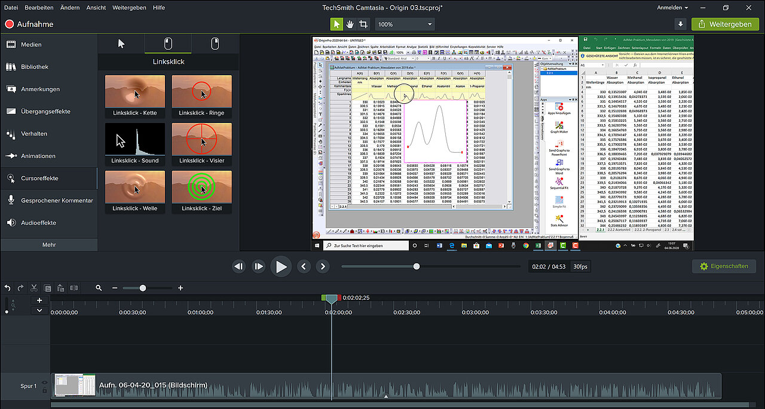The height and width of the screenshot is (409, 765).
Task: Open Gesprochener Kommentar panel
Action: pyautogui.click(x=49, y=201)
